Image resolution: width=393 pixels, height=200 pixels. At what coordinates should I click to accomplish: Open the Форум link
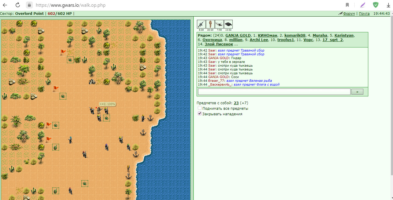[349, 14]
